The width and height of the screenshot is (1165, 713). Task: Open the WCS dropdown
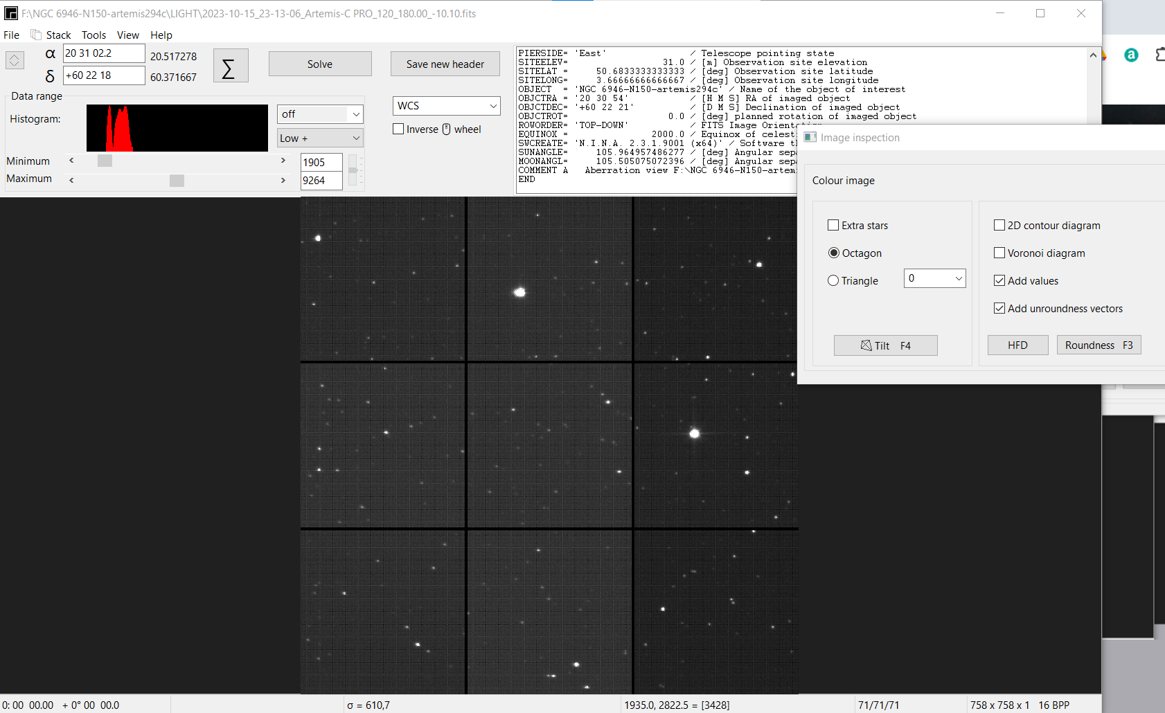[446, 106]
